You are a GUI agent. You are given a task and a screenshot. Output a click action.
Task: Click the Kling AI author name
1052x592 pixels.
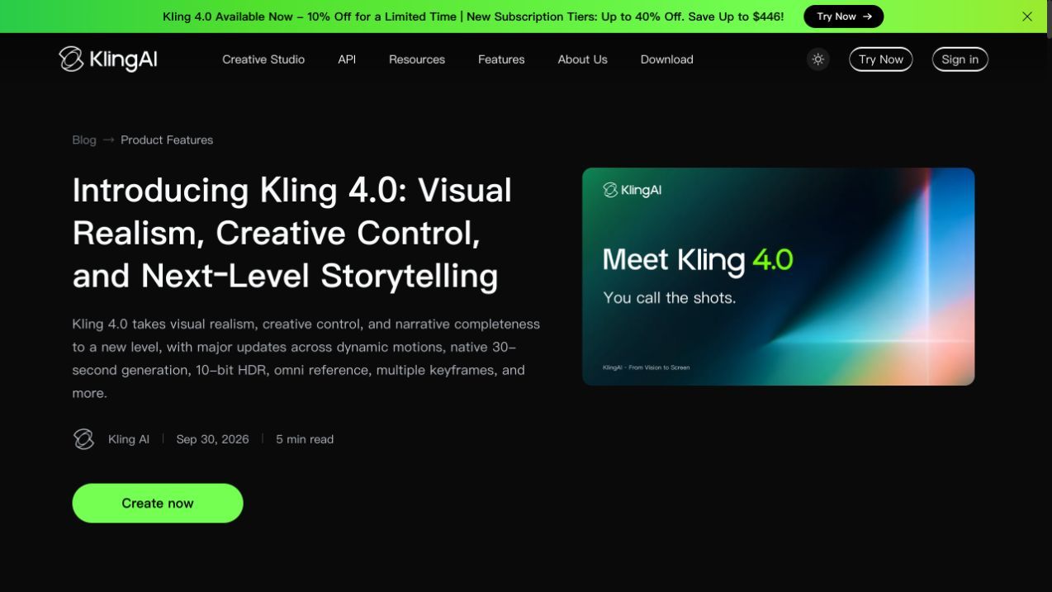(129, 439)
